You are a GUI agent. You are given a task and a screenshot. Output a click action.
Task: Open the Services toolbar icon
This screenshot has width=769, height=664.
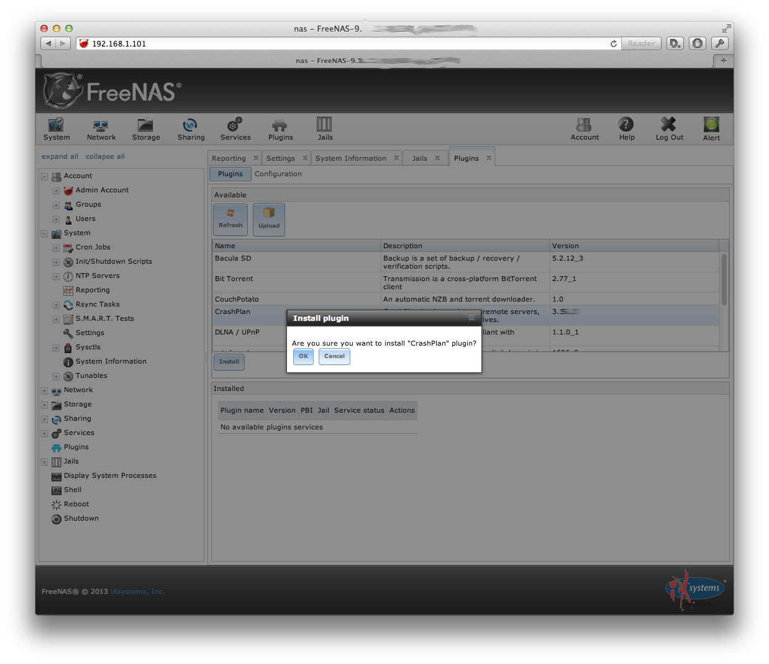click(x=235, y=129)
